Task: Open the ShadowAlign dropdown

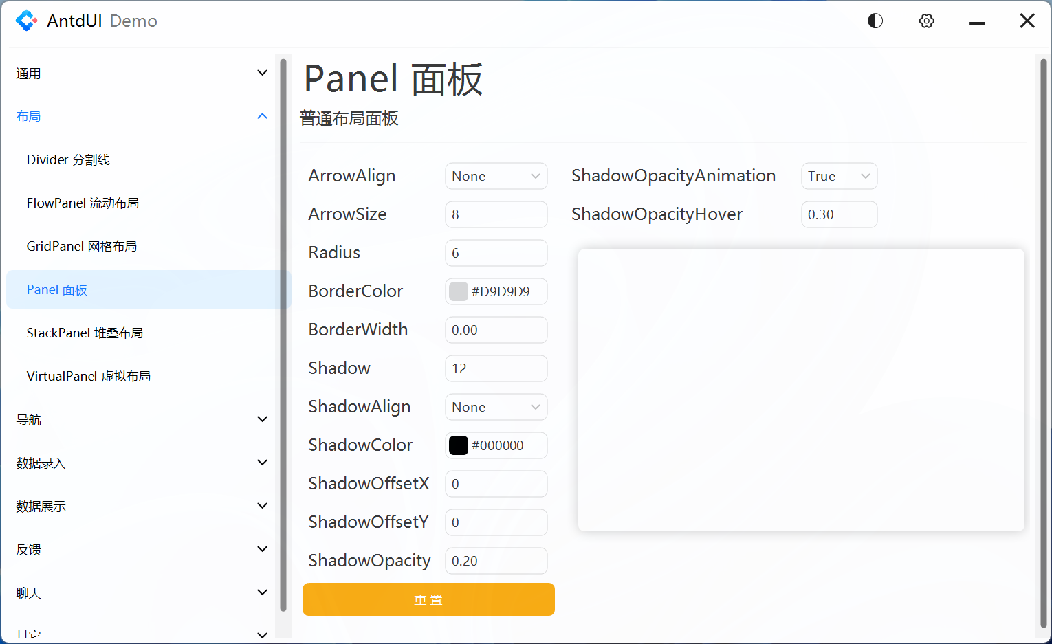Action: click(x=496, y=406)
